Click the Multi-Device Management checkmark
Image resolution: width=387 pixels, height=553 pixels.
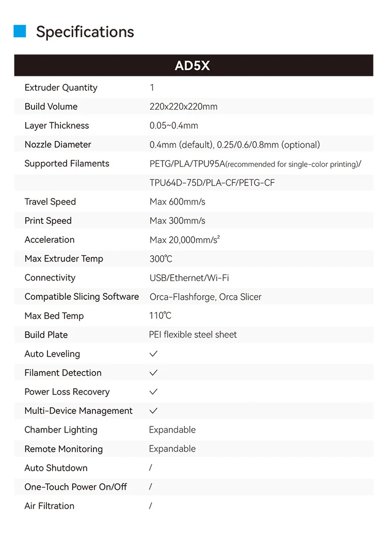[154, 411]
